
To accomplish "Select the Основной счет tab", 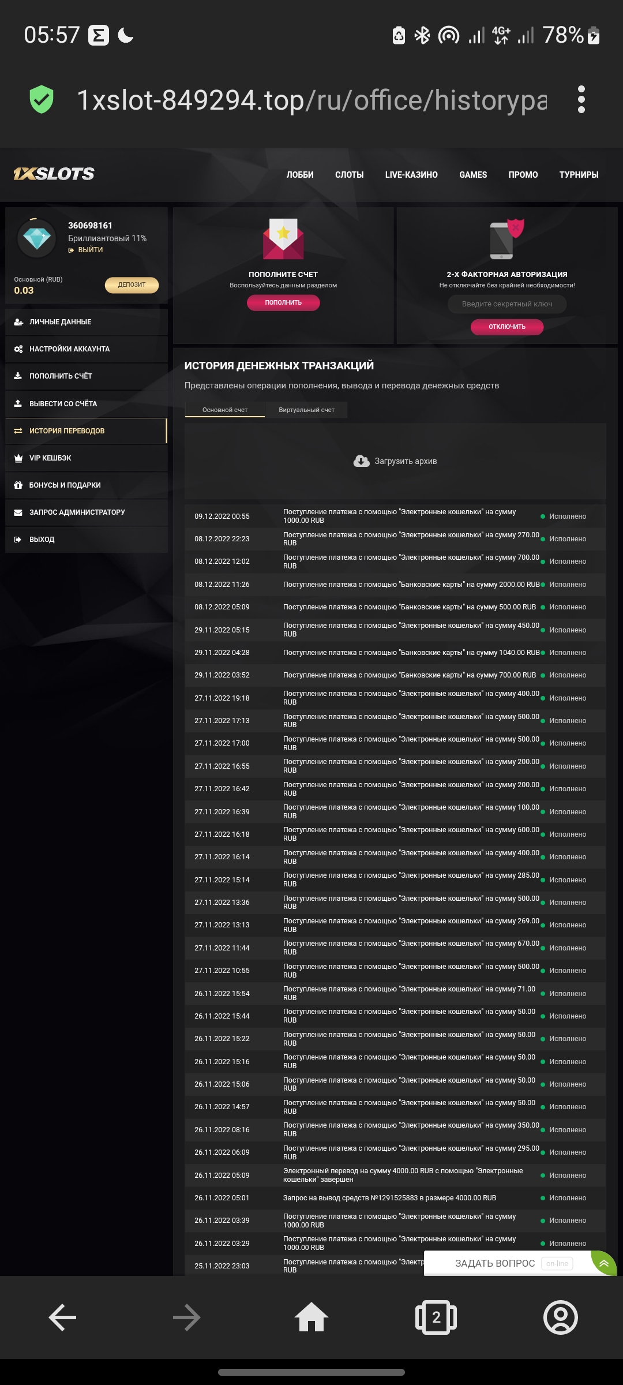I will pos(225,410).
